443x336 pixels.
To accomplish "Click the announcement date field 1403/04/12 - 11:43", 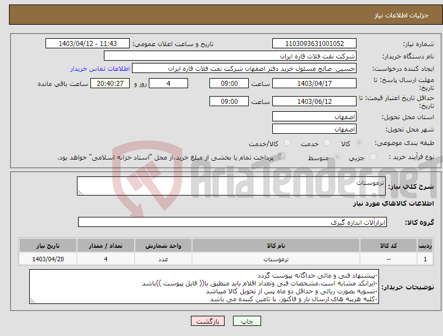I will pos(88,44).
